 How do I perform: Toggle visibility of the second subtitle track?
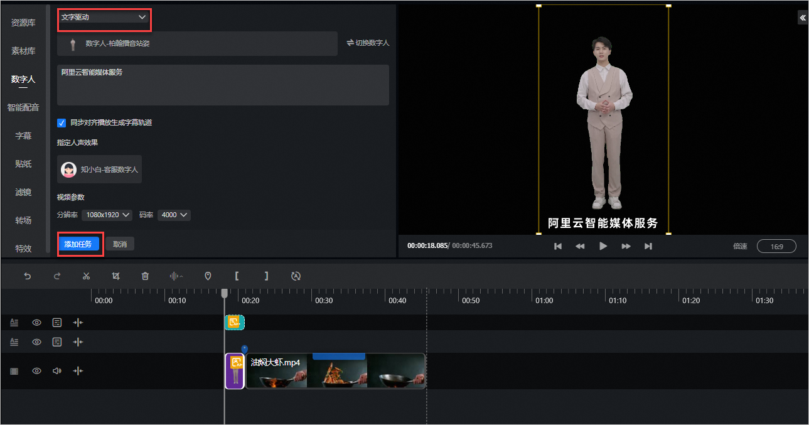(37, 342)
